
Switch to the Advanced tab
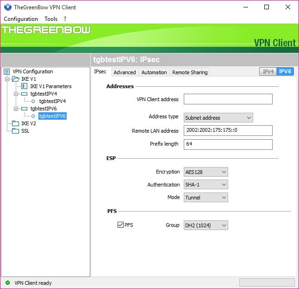125,72
